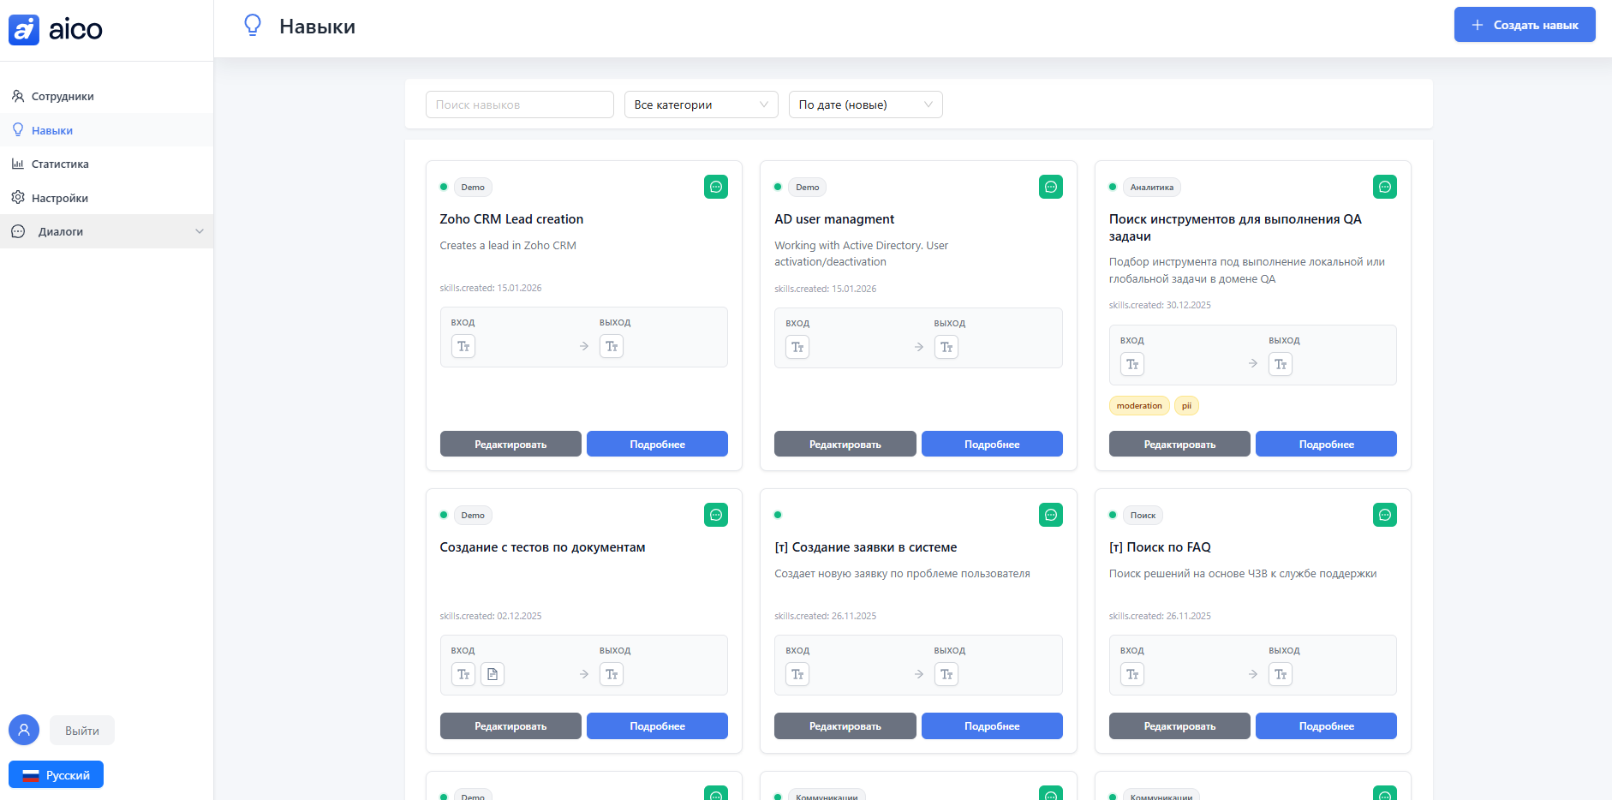Viewport: 1612px width, 800px height.
Task: Select Навыки in the sidebar
Action: click(x=106, y=130)
